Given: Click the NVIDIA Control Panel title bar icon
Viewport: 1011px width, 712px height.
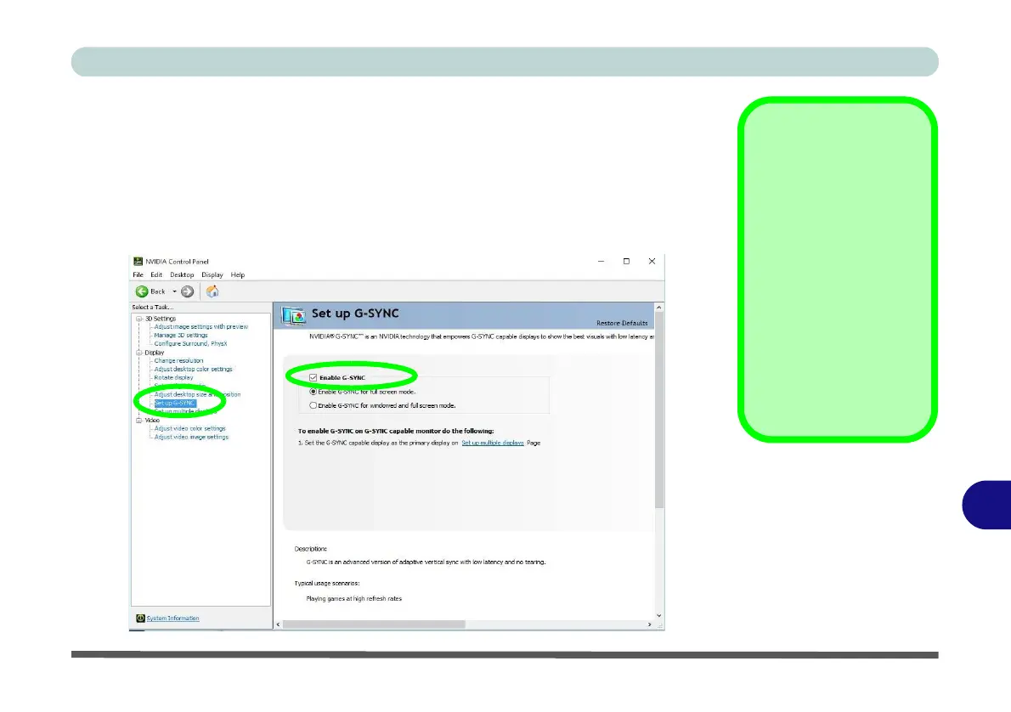Looking at the screenshot, I should 138,261.
